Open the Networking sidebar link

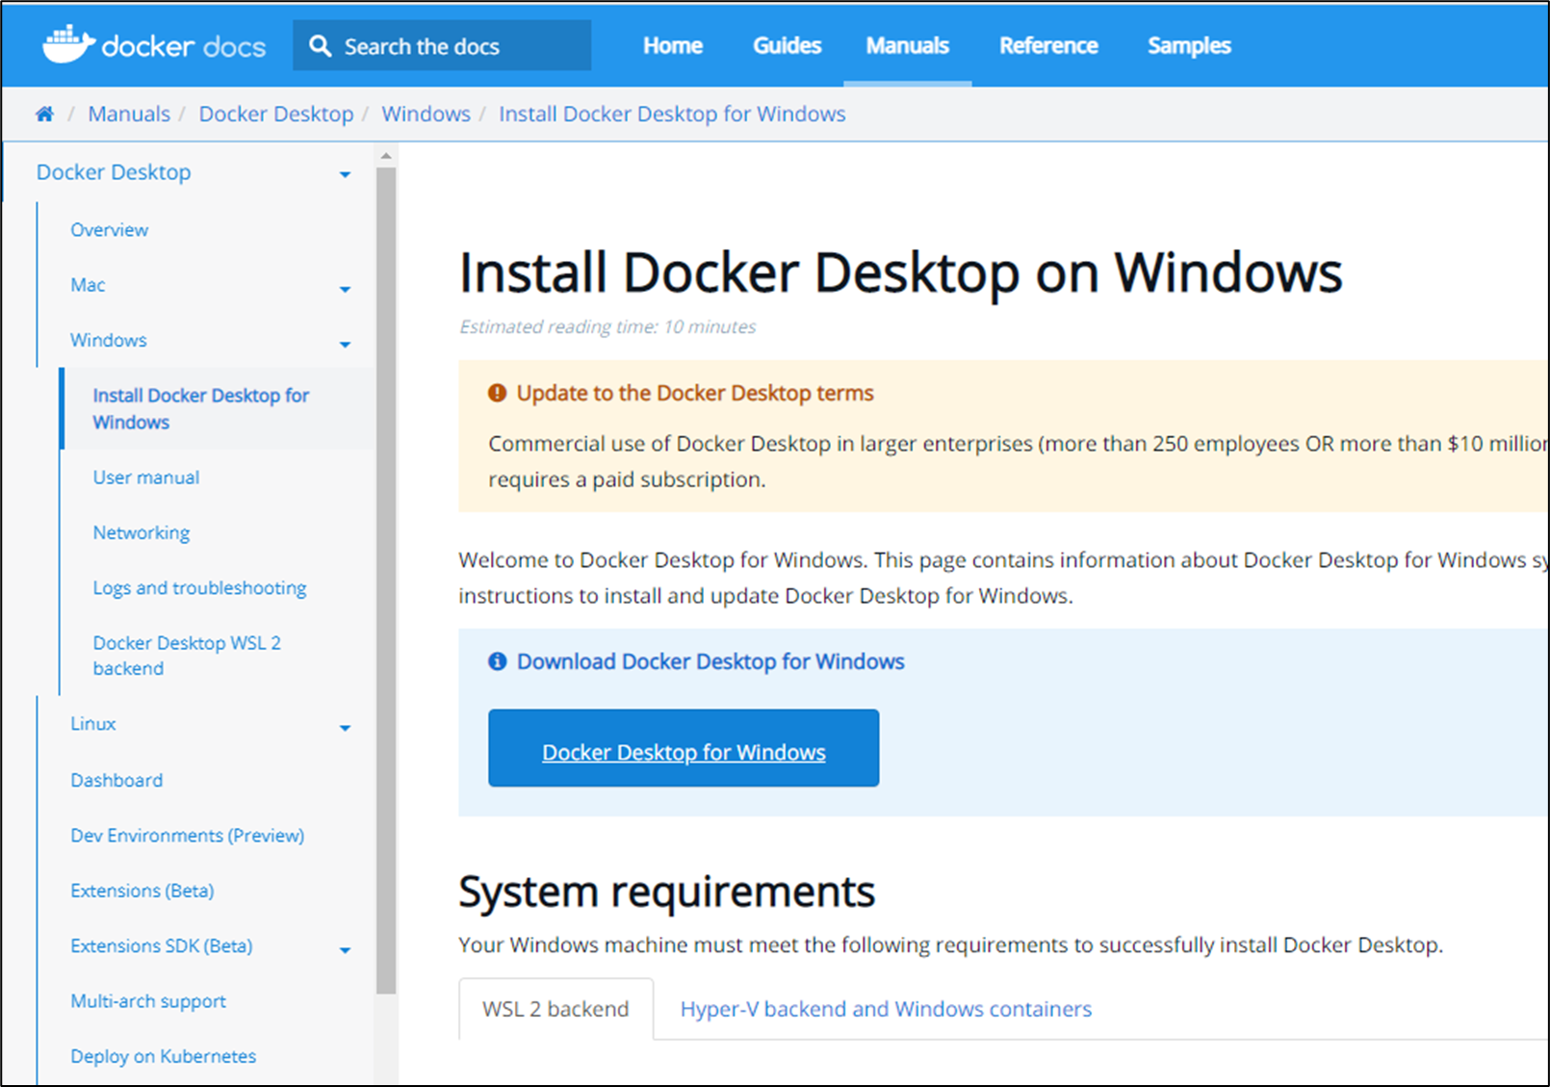click(x=142, y=532)
